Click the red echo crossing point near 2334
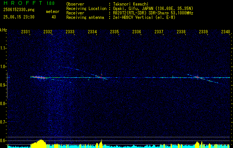Viewport: 233px width, 148px height. click(101, 77)
